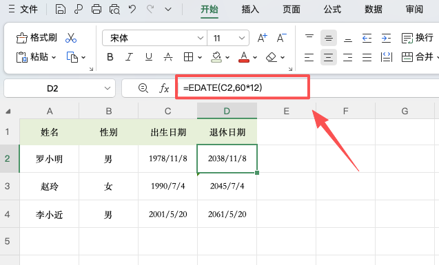
Task: Click the decrease indent icon
Action: click(367, 38)
